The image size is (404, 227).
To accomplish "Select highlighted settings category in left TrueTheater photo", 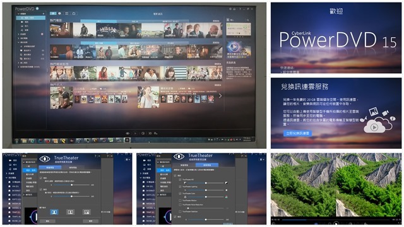I will pyautogui.click(x=30, y=170).
